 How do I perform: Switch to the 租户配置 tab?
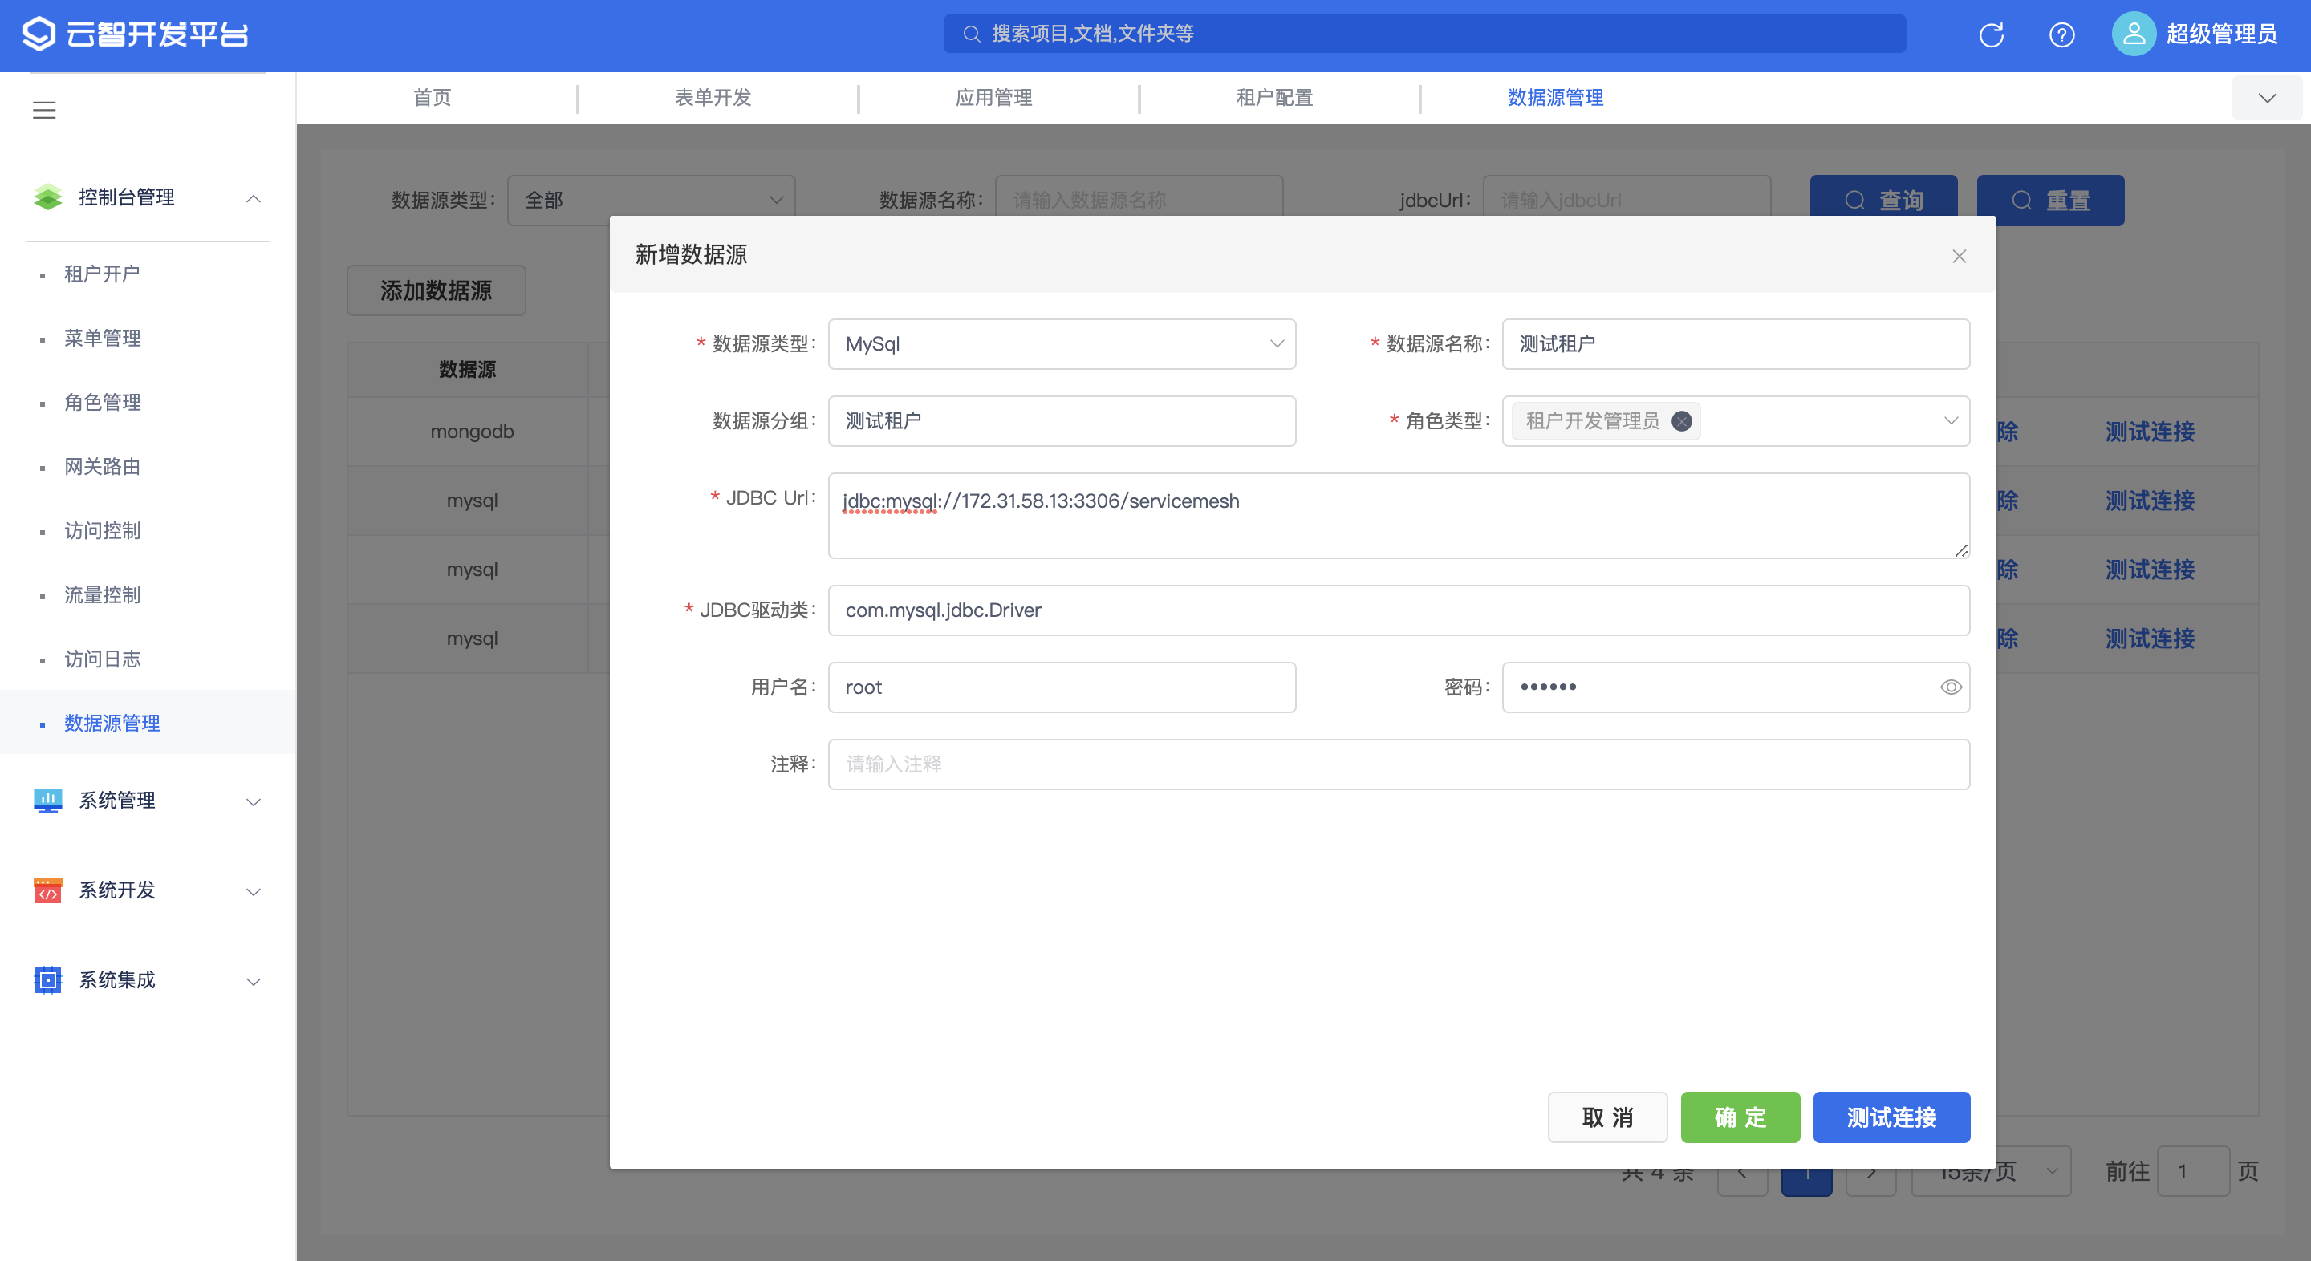(x=1275, y=97)
